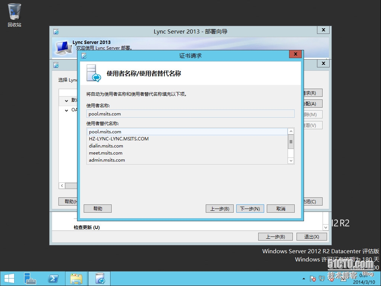Open Server Manager from the taskbar
381x286 pixels.
click(x=30, y=279)
